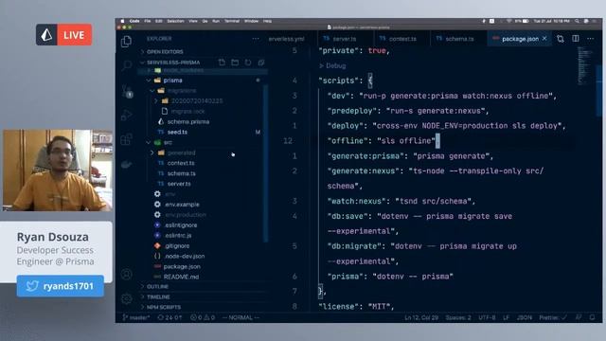Open the Docker view in activity bar
This screenshot has width=606, height=341.
[x=126, y=165]
